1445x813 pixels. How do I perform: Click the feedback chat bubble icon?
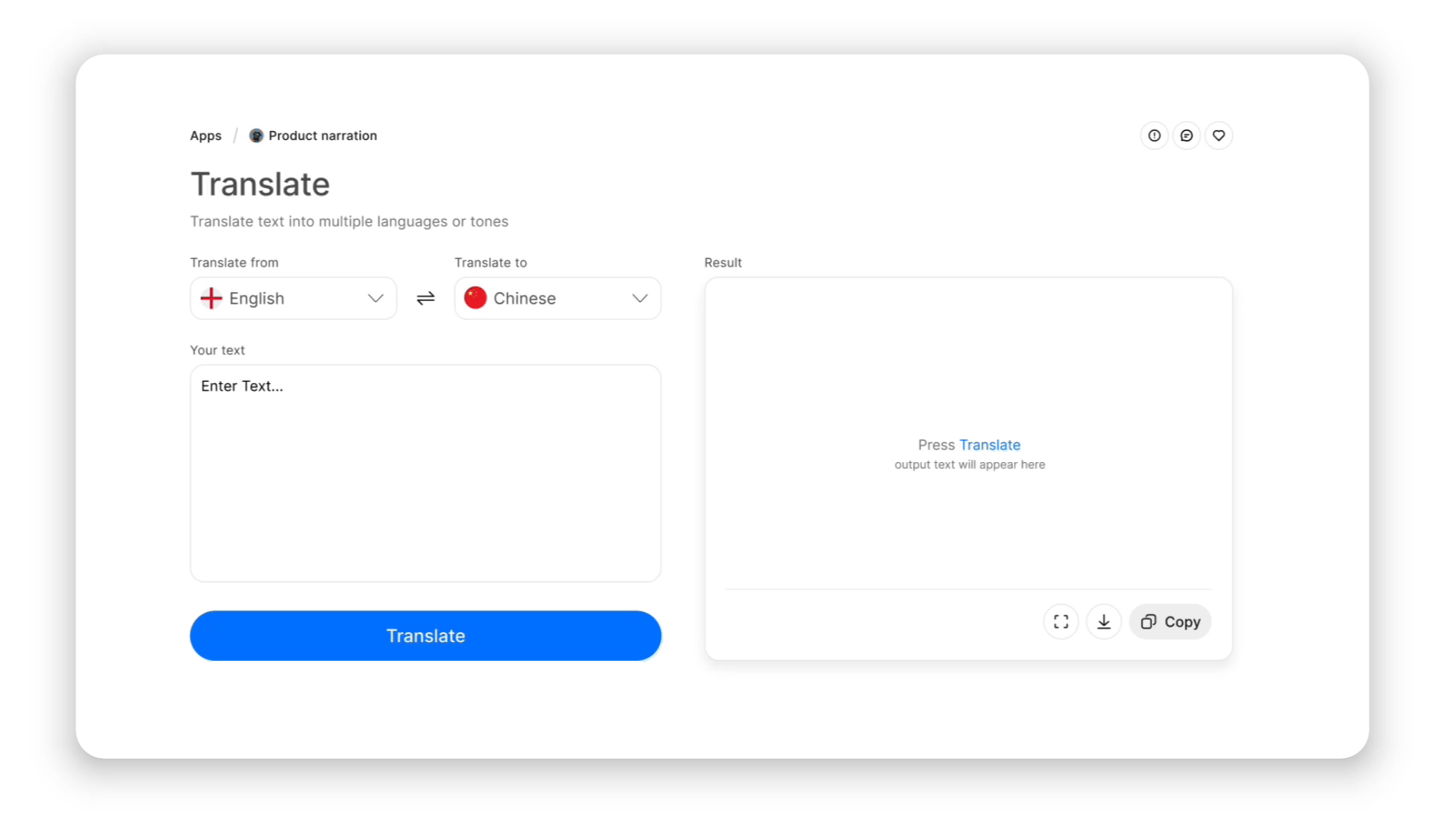[1187, 135]
